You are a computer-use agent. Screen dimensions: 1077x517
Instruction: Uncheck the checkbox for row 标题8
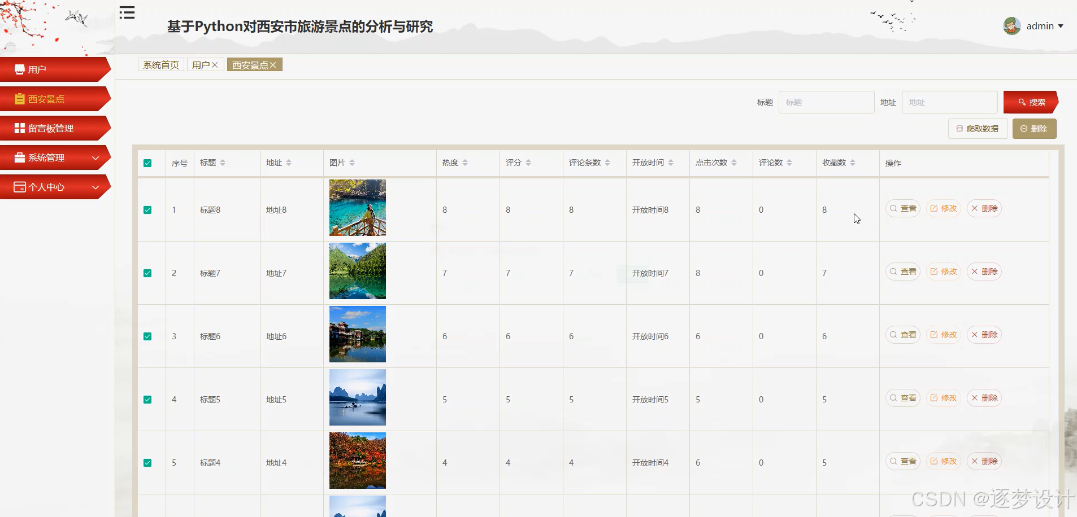click(147, 210)
